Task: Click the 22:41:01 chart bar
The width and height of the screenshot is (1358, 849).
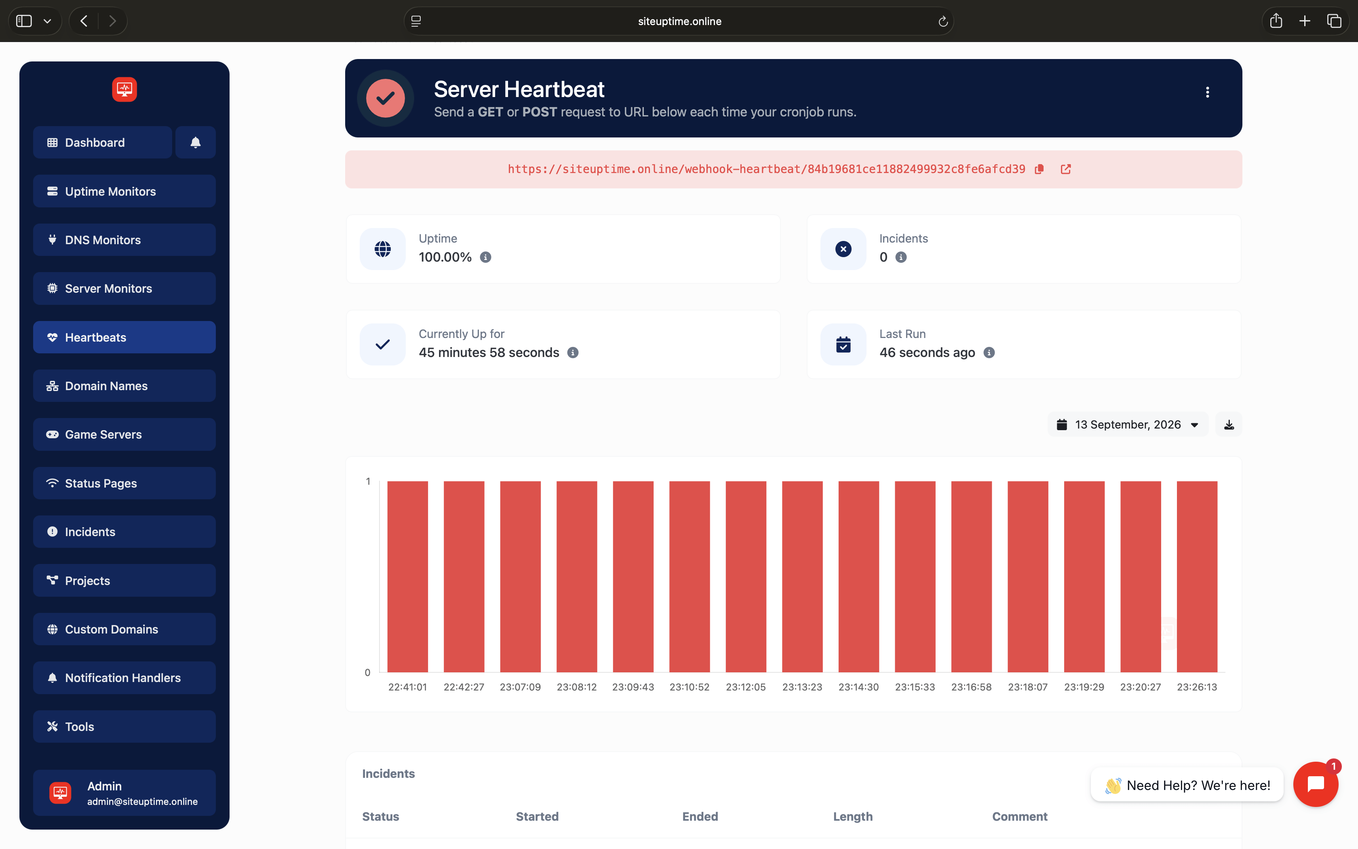Action: (x=407, y=576)
